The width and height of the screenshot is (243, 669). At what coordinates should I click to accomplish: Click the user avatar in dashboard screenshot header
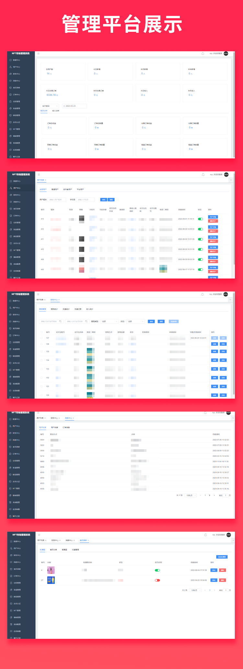coord(226,54)
